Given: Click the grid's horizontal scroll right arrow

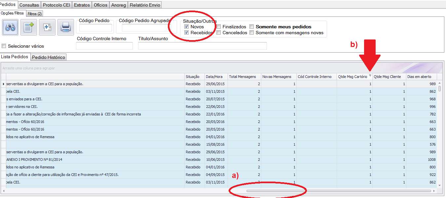Looking at the screenshot, I should 434,190.
